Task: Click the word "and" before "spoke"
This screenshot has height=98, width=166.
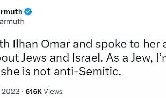Action: 83,44
